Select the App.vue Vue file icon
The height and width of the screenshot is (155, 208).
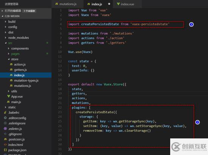coord(9,97)
